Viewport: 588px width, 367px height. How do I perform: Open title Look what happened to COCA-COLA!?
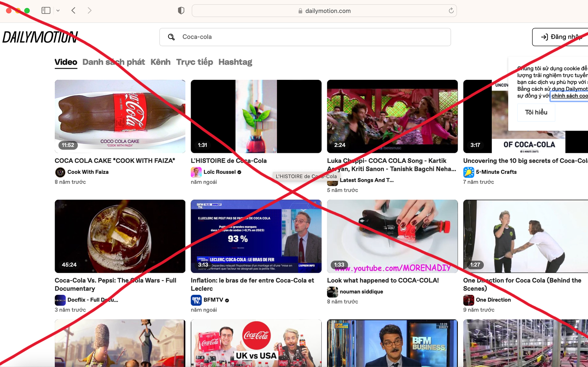[x=383, y=280]
